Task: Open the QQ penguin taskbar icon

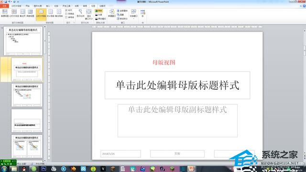Action: 24,169
